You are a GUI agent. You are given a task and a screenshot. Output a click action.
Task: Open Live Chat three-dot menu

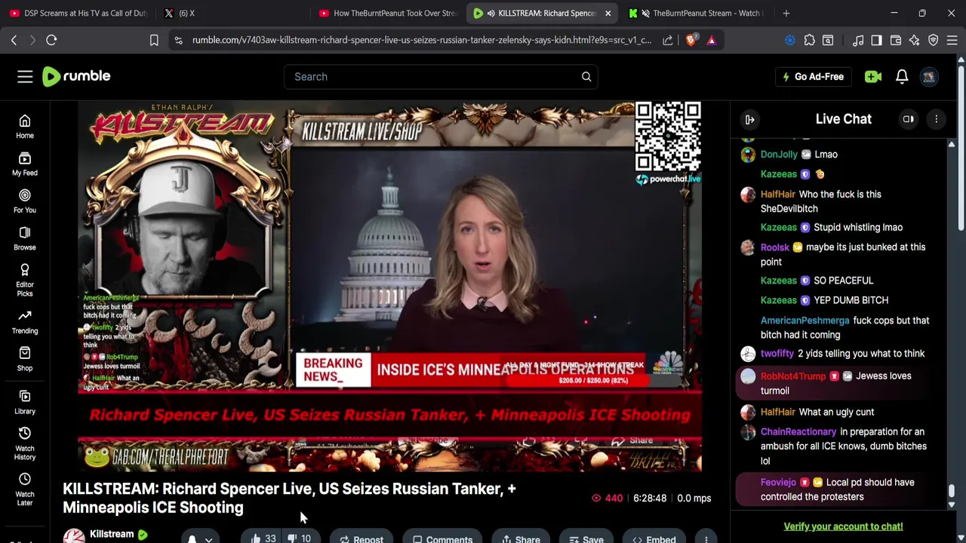[x=937, y=119]
